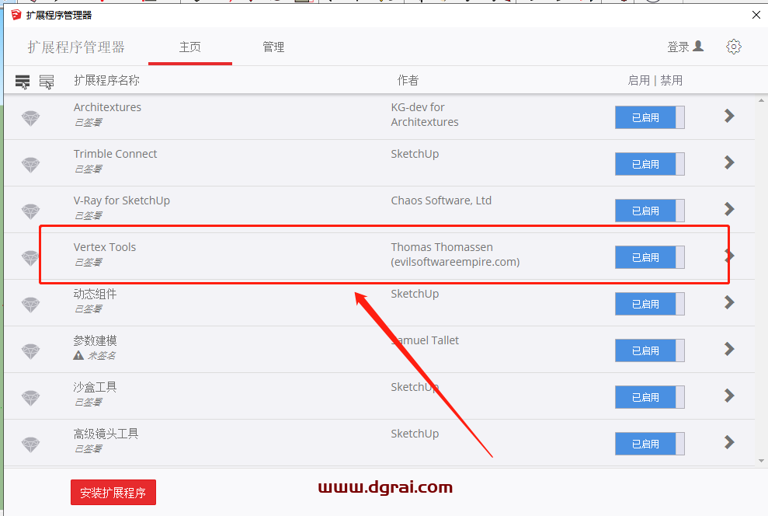Select the Vertex Tools extension name

click(x=105, y=247)
